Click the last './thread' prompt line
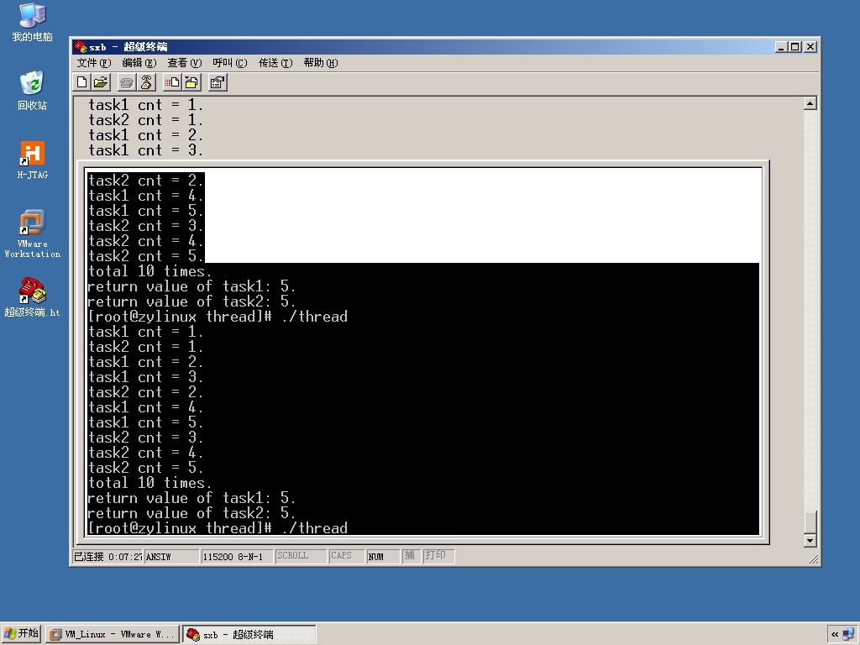The width and height of the screenshot is (860, 645). pyautogui.click(x=218, y=528)
